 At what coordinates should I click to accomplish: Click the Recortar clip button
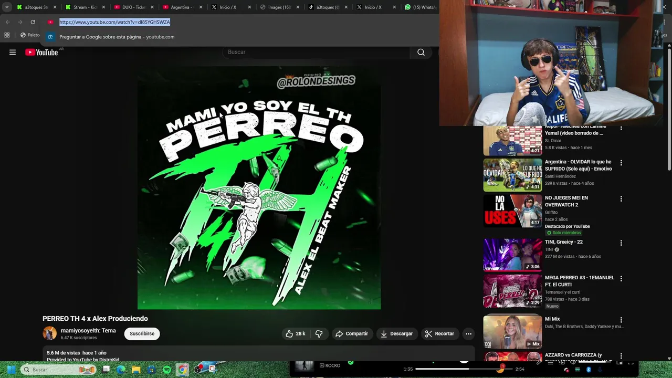pyautogui.click(x=439, y=333)
